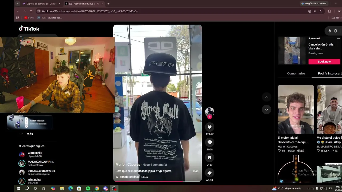Open the bookmarks bar apps grid icon
342x192 pixels.
pyautogui.click(x=18, y=18)
